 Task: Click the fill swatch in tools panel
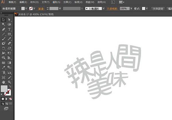4,89
